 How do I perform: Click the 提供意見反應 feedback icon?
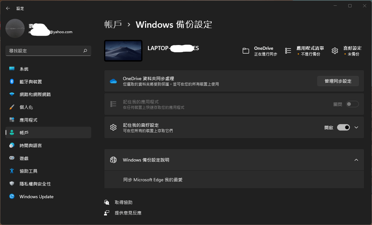(x=107, y=213)
